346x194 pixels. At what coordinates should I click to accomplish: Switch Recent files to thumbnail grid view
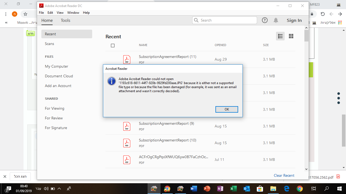point(291,36)
